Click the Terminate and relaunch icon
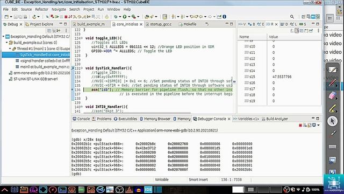 (52, 17)
